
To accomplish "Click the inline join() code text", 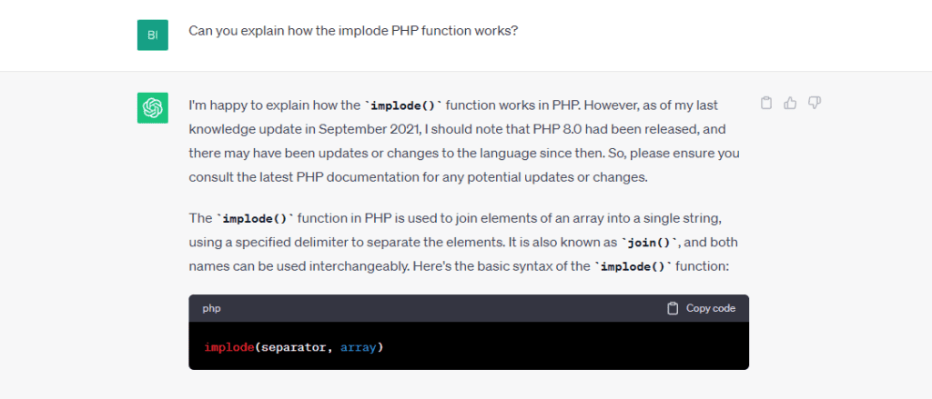I will [649, 244].
